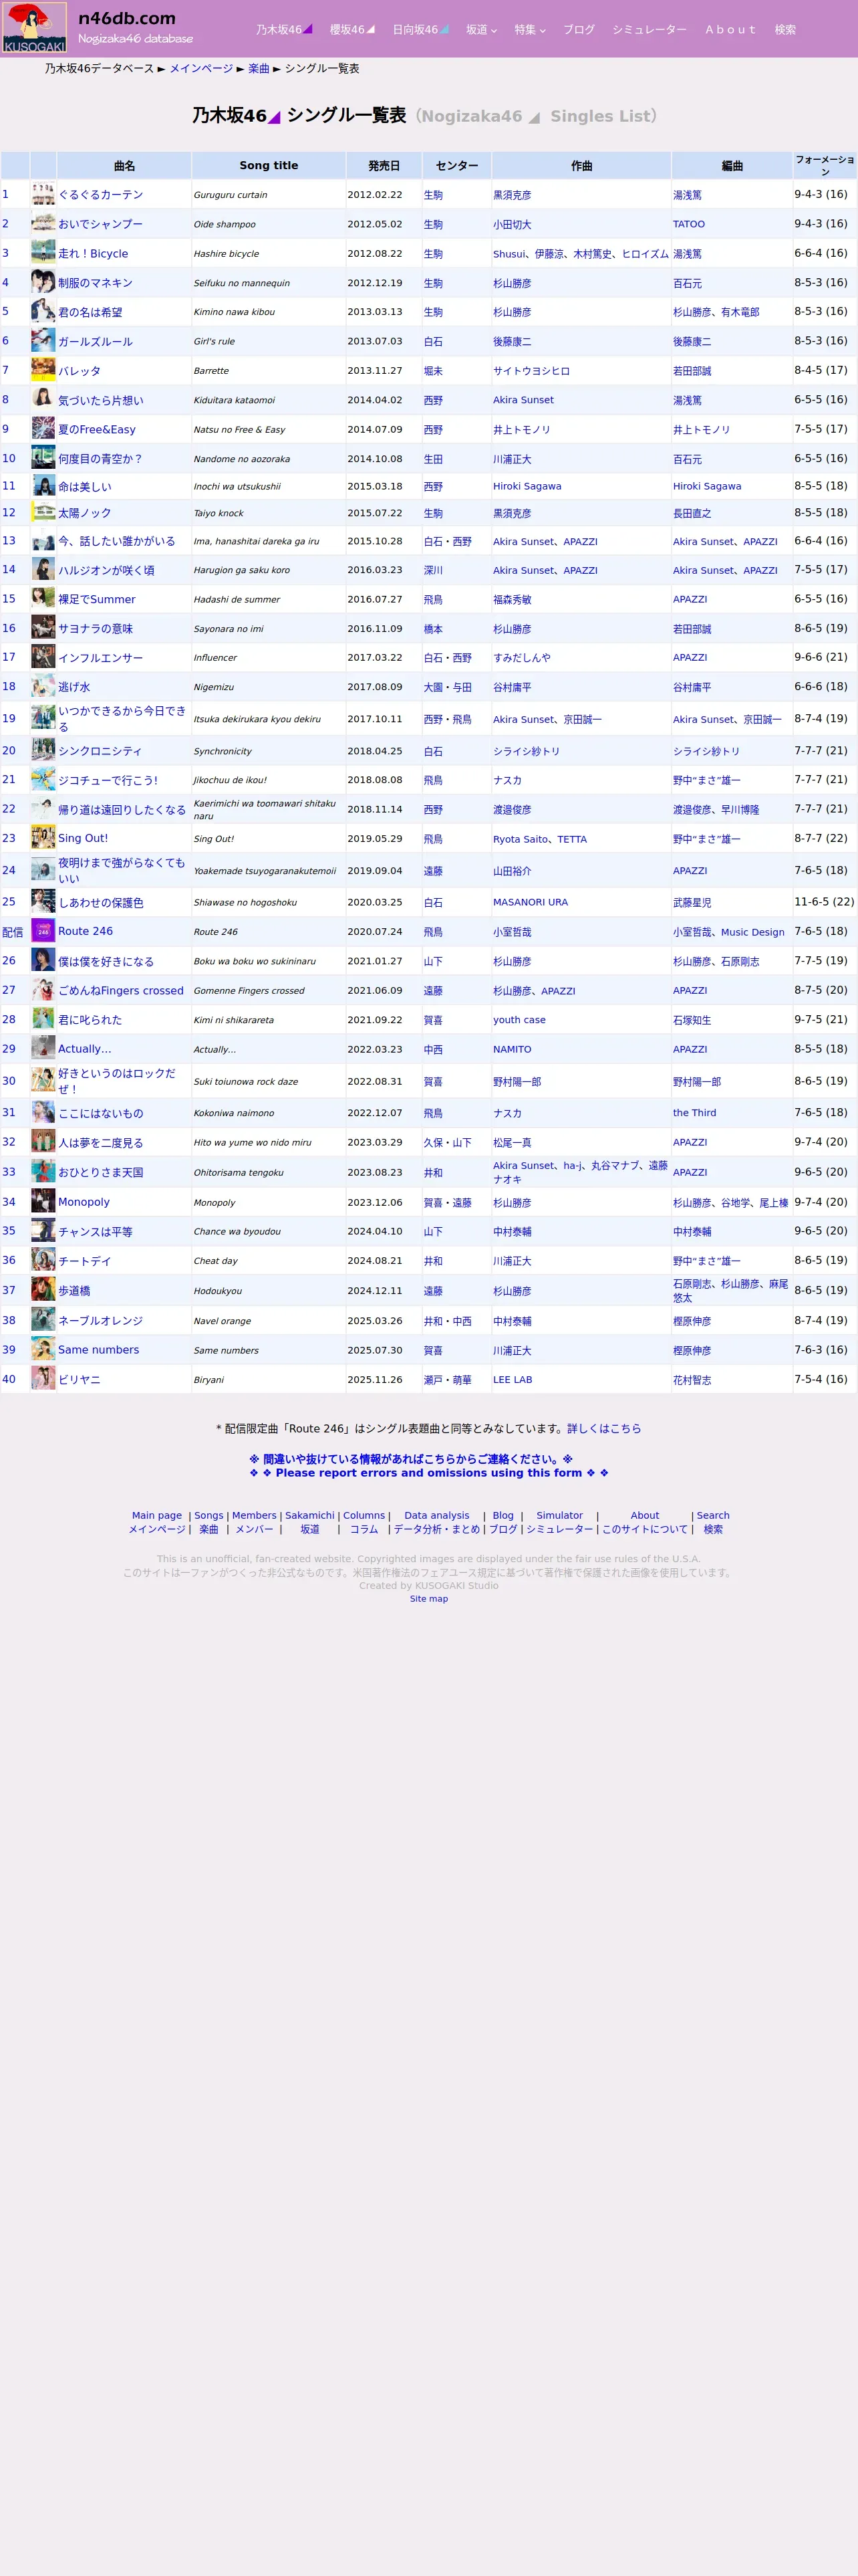Open the 乃木坂46 navigation menu item

pyautogui.click(x=284, y=30)
